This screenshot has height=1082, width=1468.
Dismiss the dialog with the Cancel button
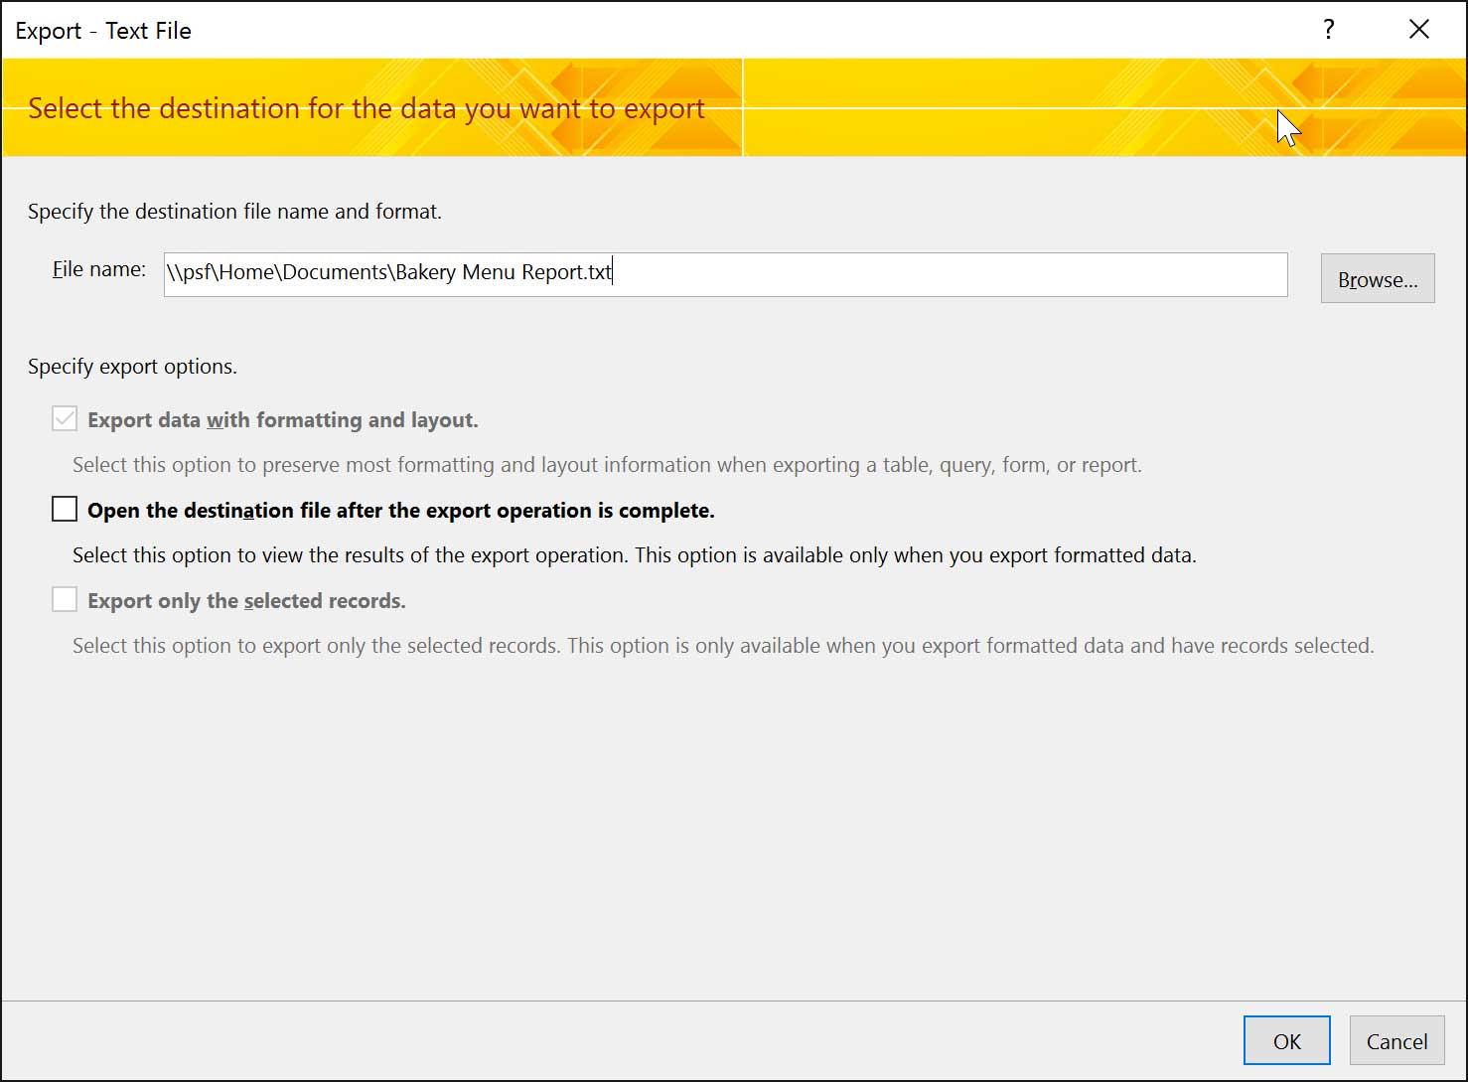coord(1396,1040)
